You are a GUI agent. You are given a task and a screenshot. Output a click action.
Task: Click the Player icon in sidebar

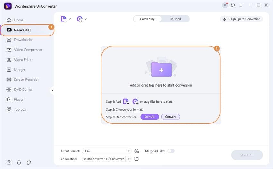click(9, 99)
